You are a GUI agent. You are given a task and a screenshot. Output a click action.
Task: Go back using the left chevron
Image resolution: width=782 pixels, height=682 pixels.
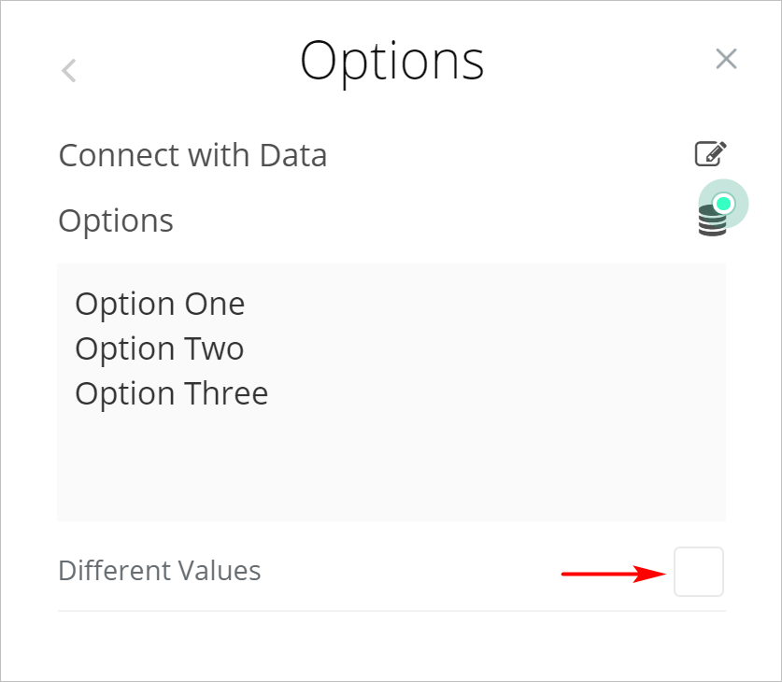[68, 70]
